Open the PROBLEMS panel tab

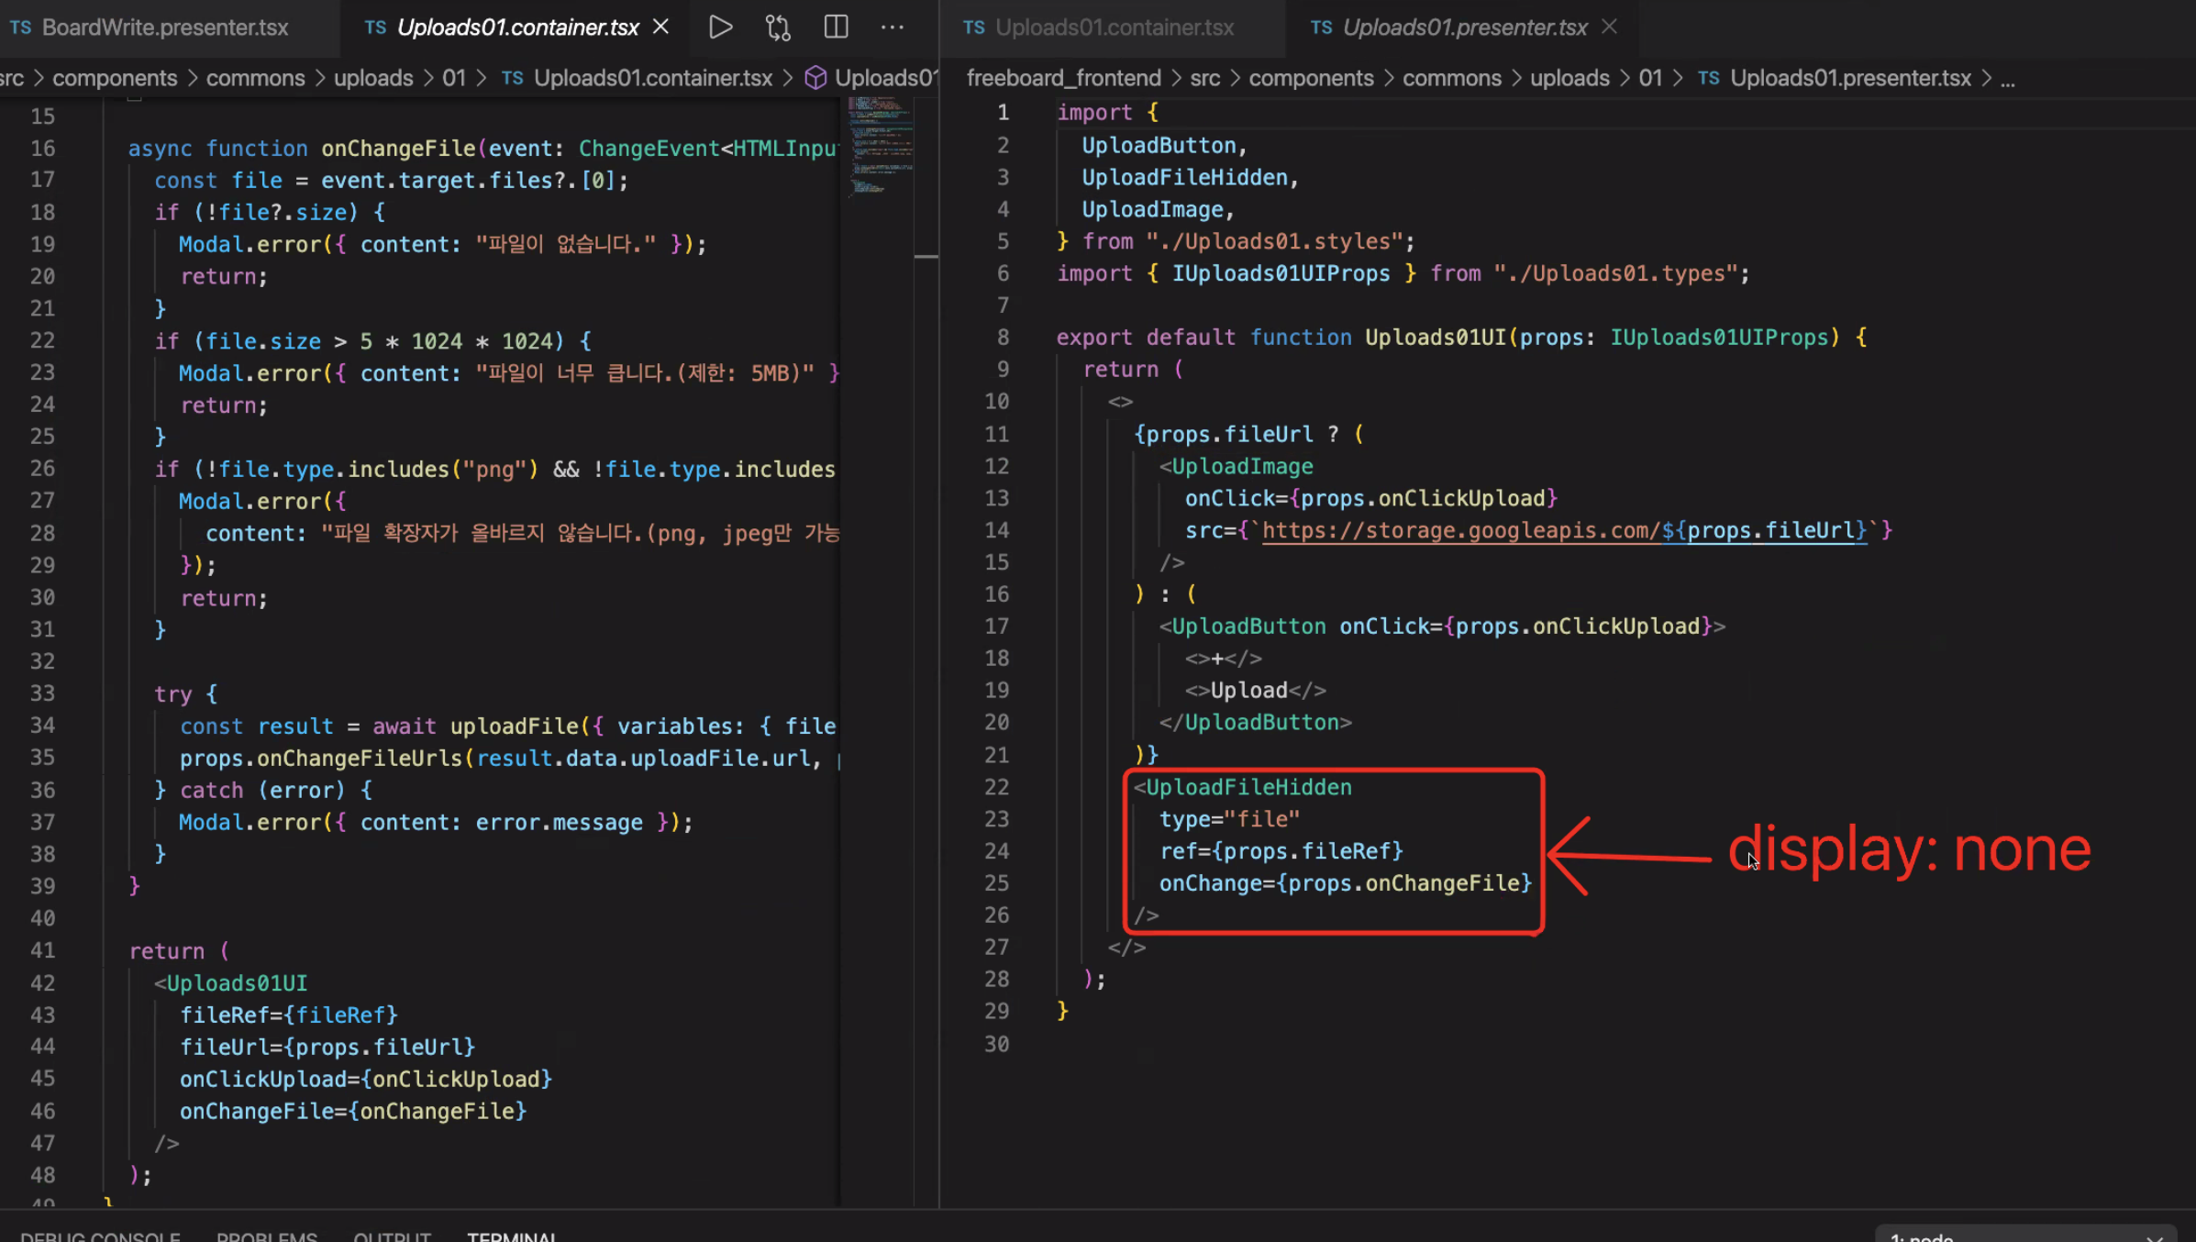click(x=266, y=1236)
